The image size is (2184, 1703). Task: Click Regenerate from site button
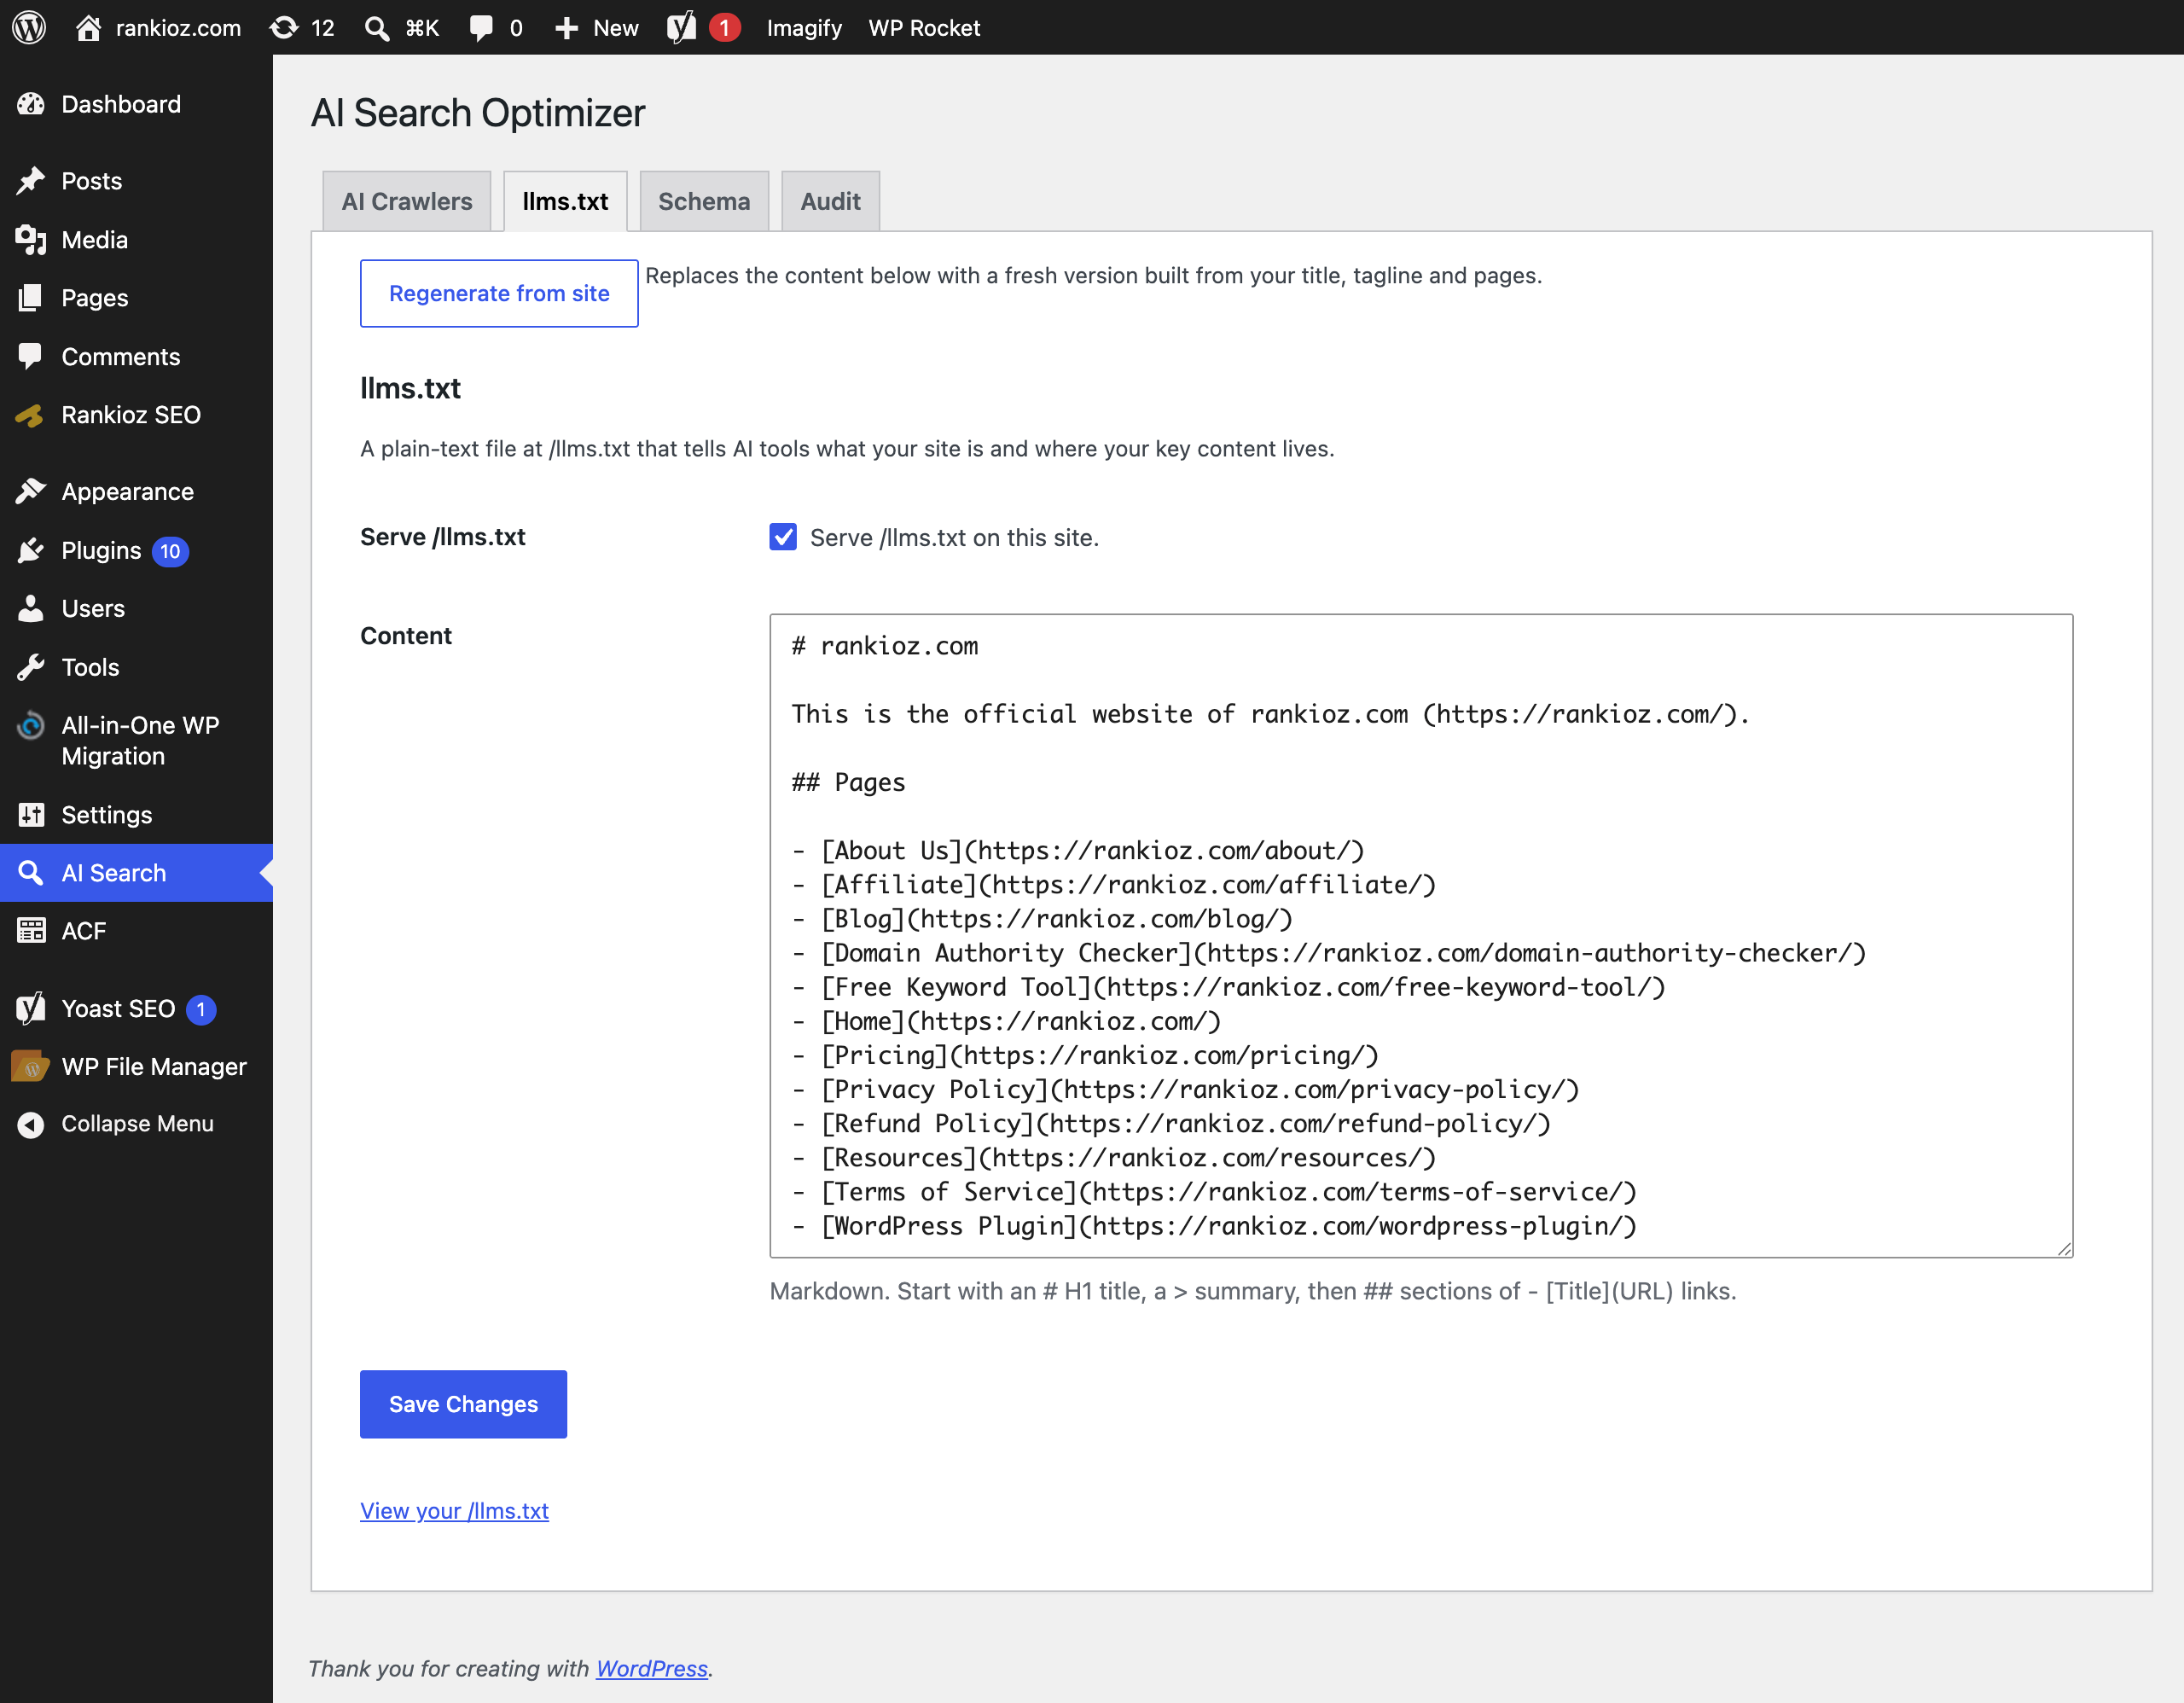tap(499, 293)
